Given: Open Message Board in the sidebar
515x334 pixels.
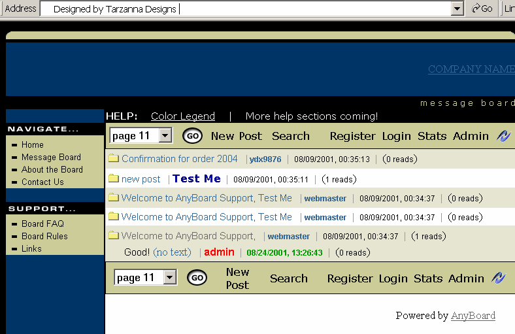Looking at the screenshot, I should point(51,157).
